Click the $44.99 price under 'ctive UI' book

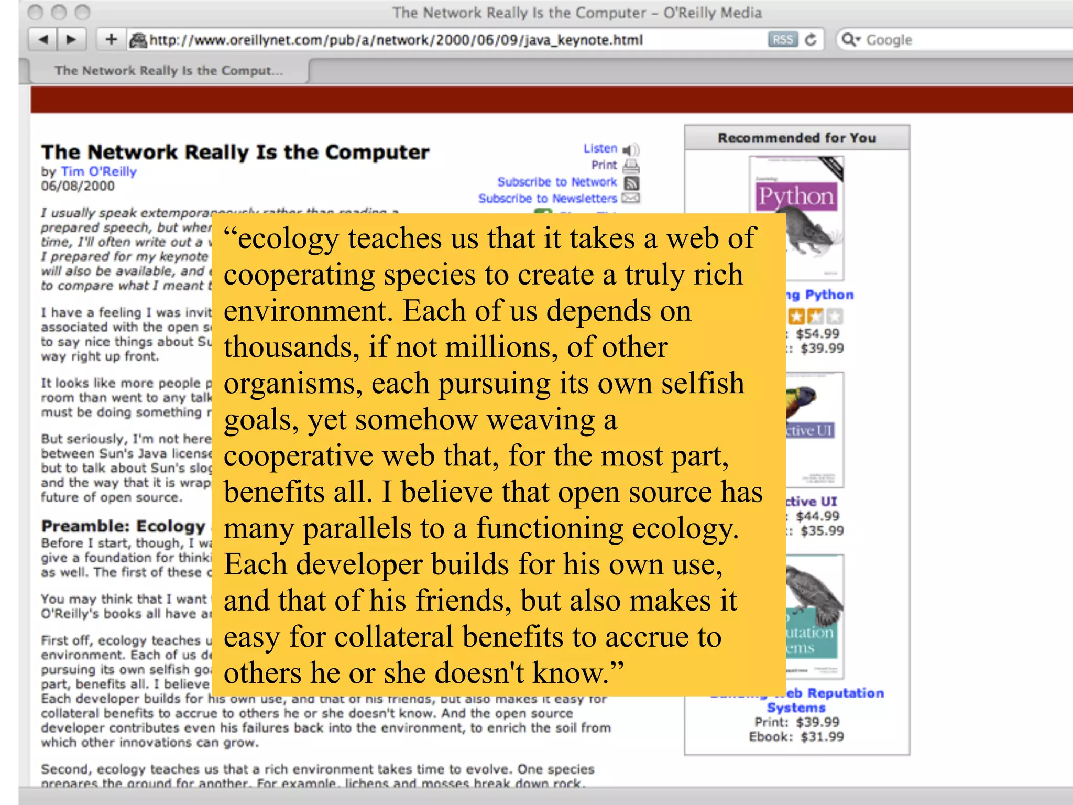pos(817,516)
